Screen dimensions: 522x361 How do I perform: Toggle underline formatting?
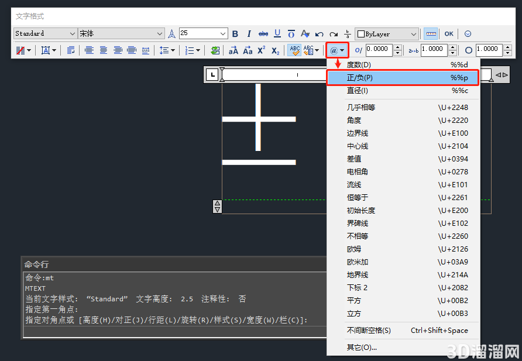click(x=277, y=33)
